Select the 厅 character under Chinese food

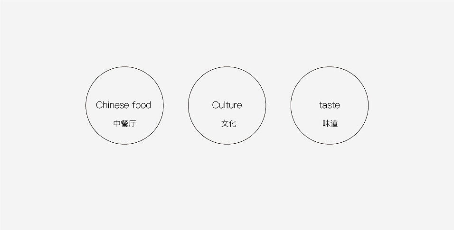pyautogui.click(x=132, y=123)
